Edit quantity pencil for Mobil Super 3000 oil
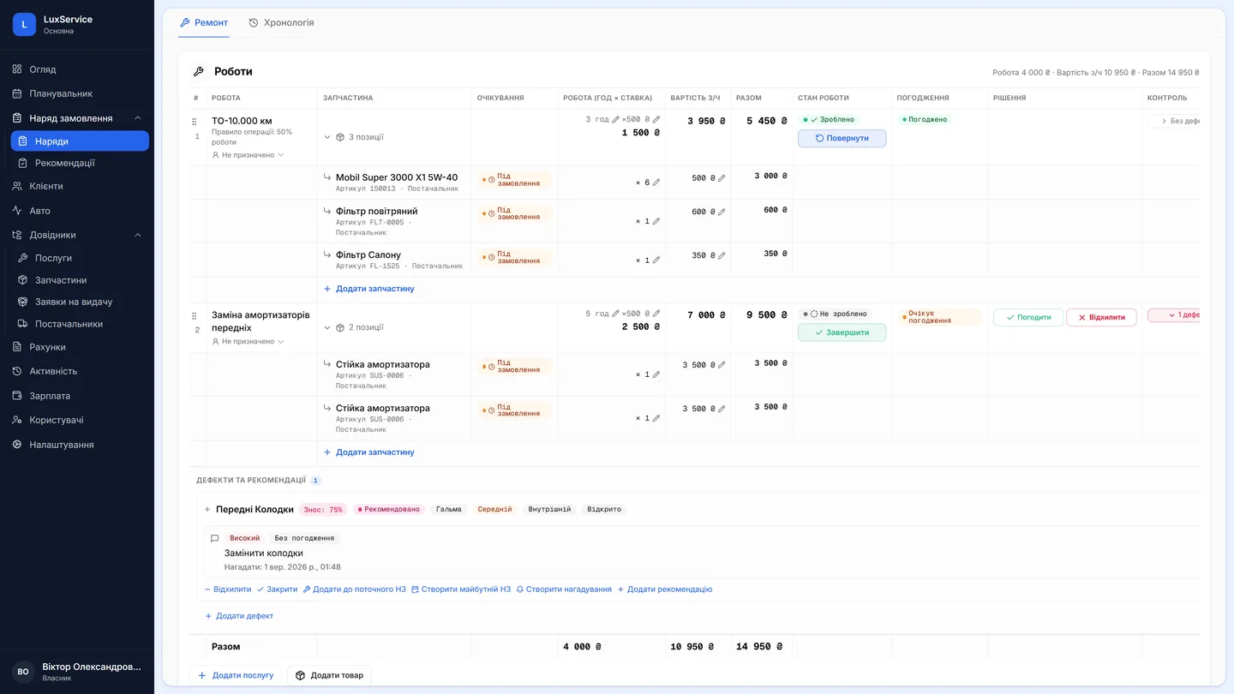The width and height of the screenshot is (1234, 694). click(656, 182)
